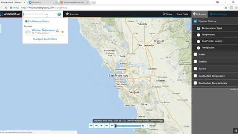Click the Wundermap logo

click(x=10, y=14)
